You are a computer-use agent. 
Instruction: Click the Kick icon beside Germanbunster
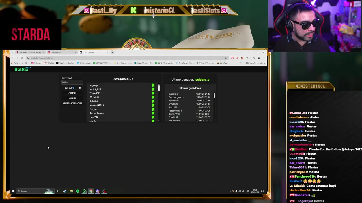click(153, 113)
